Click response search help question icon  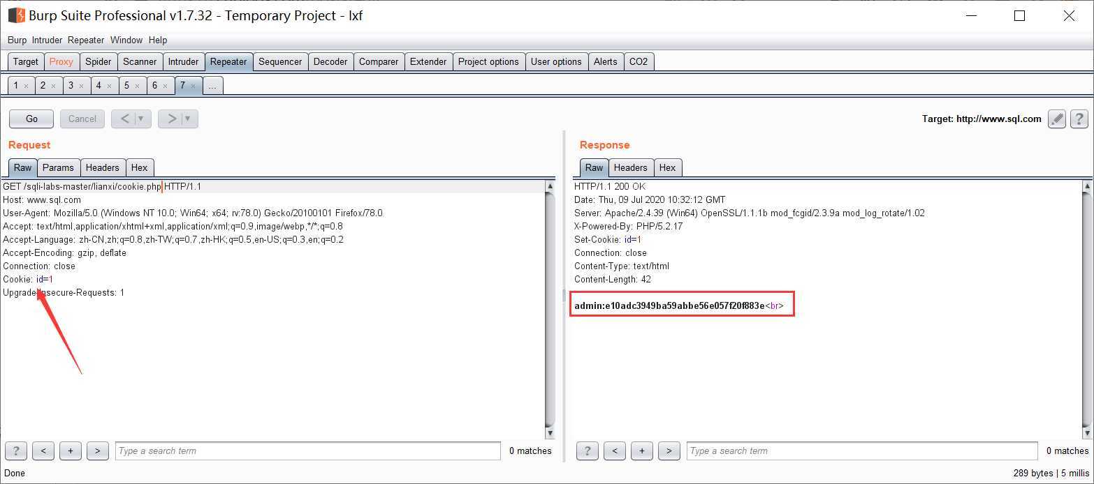tap(587, 451)
